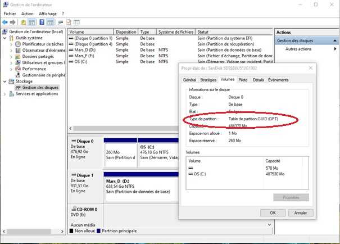Click the Propriétés button under the volumes list
The height and width of the screenshot is (244, 340).
coord(291,197)
